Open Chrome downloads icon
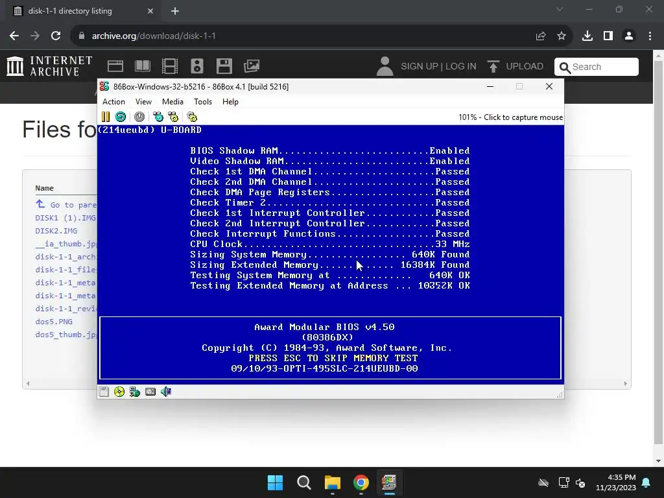Viewport: 664px width, 498px height. [x=587, y=36]
